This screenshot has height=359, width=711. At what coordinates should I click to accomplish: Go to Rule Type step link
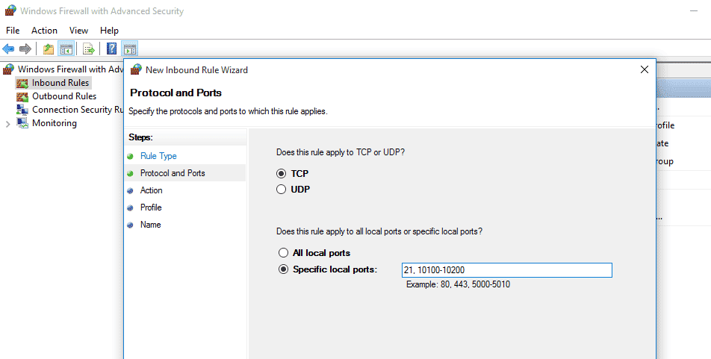pyautogui.click(x=158, y=156)
